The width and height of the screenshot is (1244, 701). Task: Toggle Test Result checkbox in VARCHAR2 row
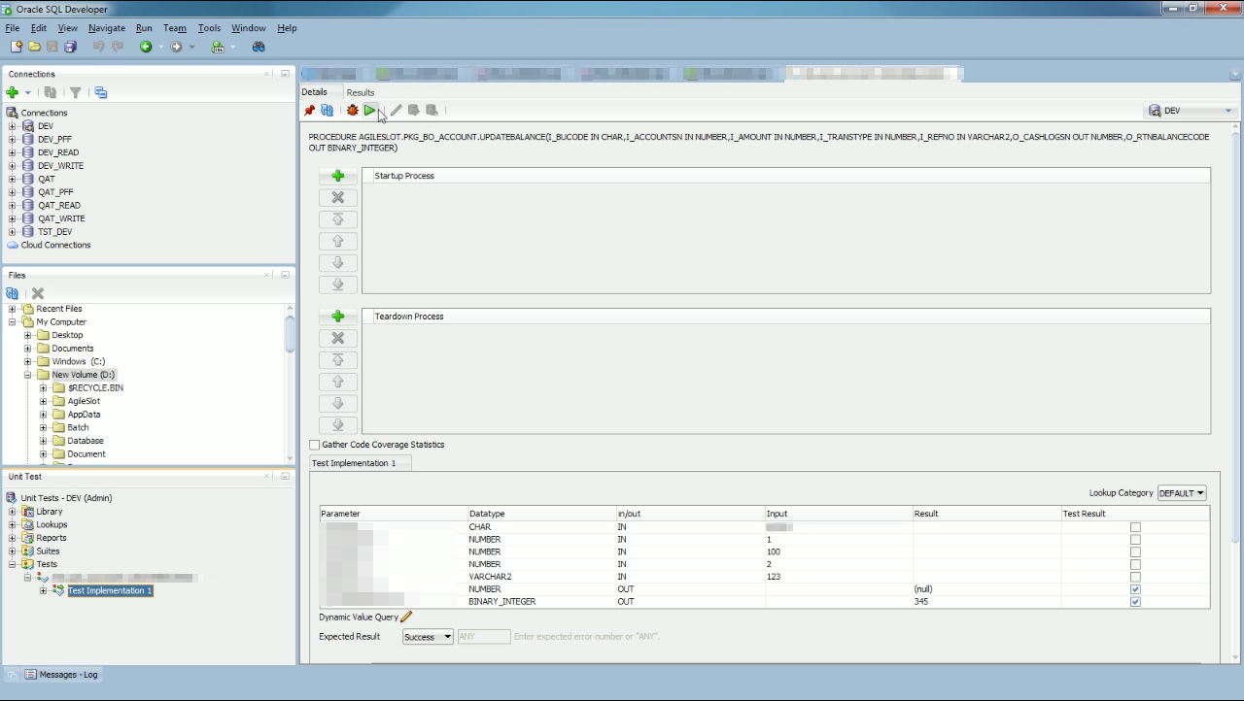click(x=1135, y=577)
